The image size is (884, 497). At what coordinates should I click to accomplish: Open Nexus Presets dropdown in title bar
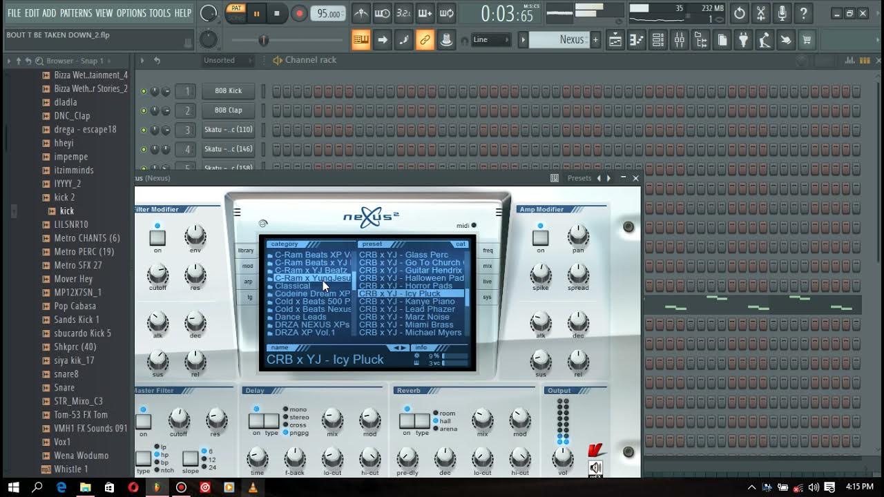[579, 178]
